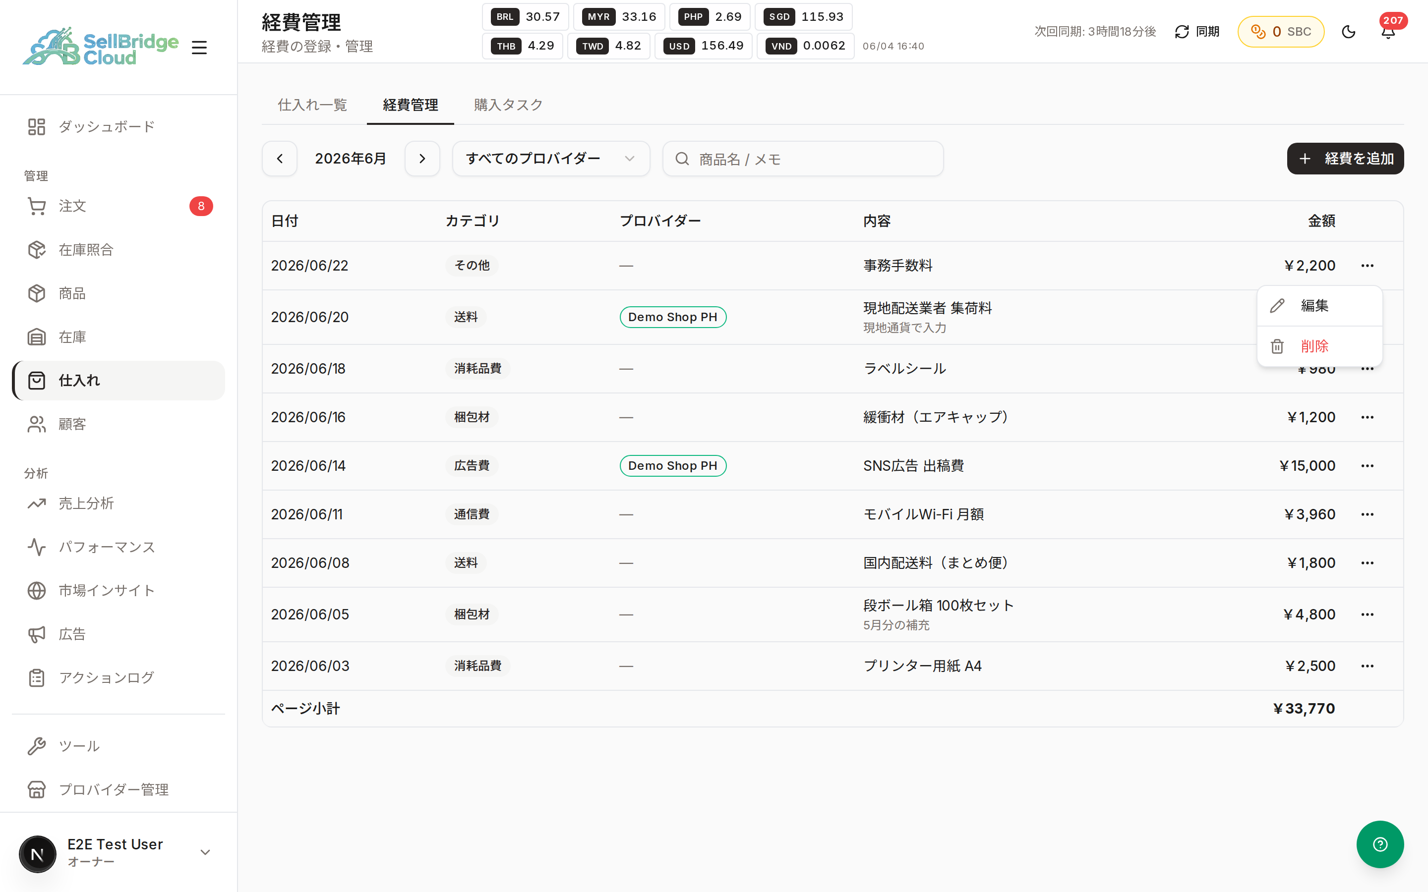
Task: Select 仕入れ purchasing in sidebar
Action: [118, 381]
